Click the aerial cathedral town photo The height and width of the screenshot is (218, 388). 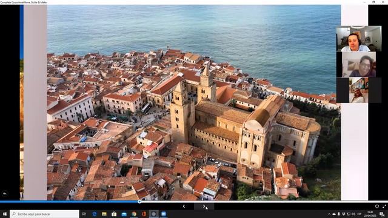pos(194,102)
